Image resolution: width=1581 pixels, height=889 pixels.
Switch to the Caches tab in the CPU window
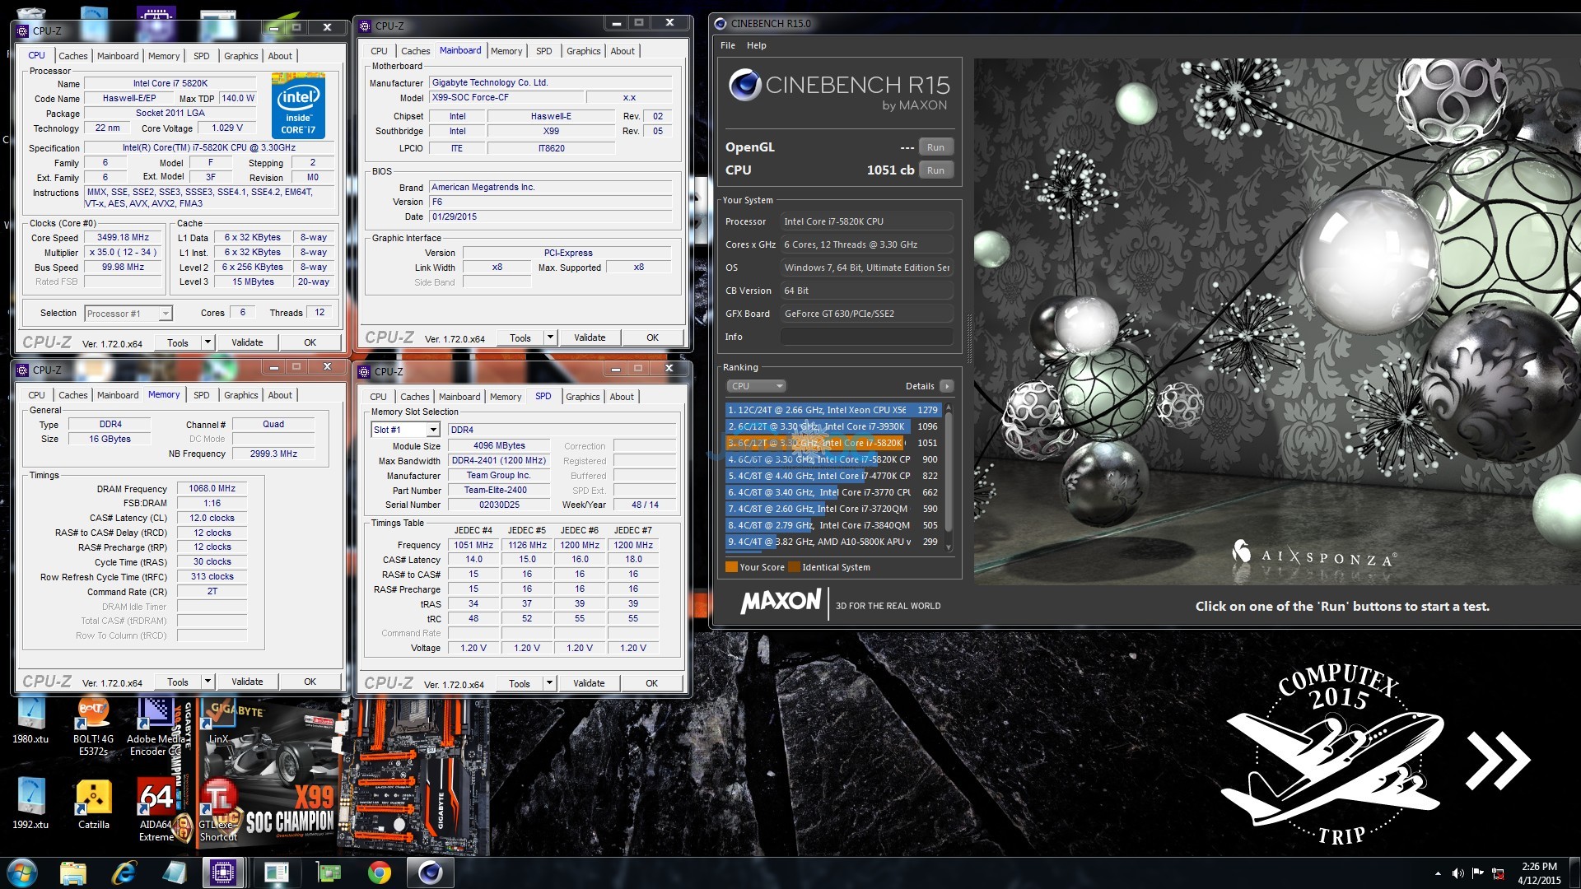(x=72, y=56)
